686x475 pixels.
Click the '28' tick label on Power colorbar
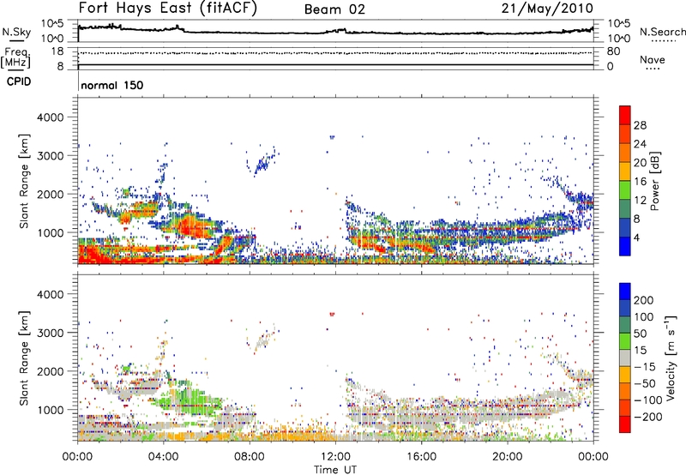coord(640,125)
